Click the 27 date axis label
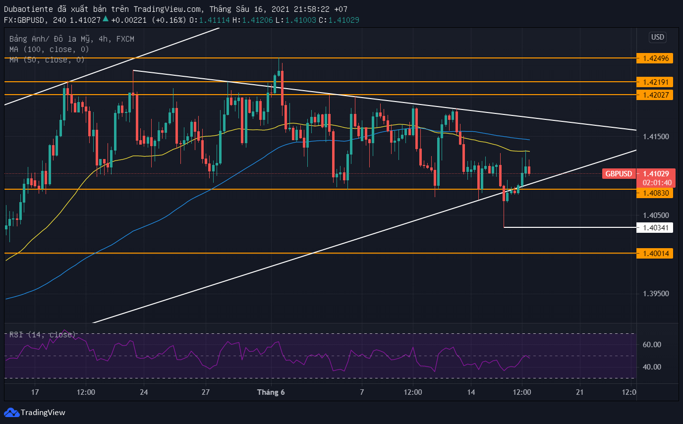 click(x=206, y=392)
